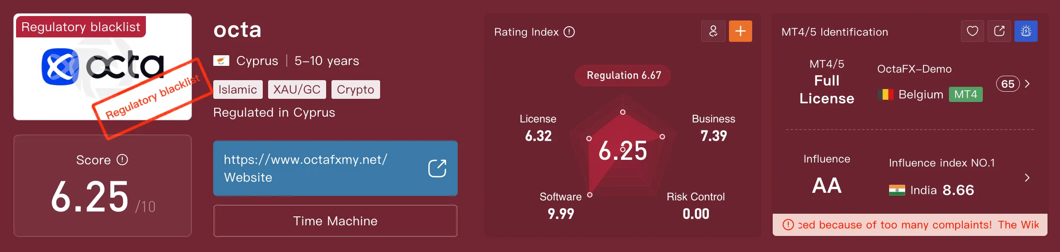Click the Time Machine button
The image size is (1060, 252).
click(335, 221)
